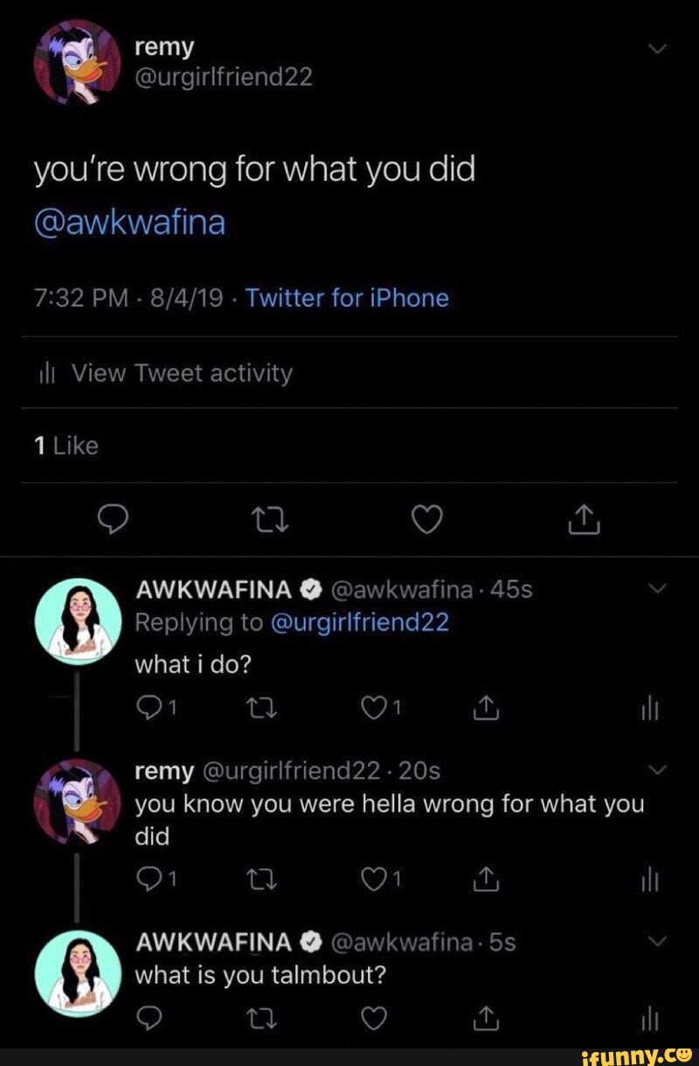Open chevron menu on AWKWAFINA's first reply
Screen dimensions: 699x1066
point(658,590)
